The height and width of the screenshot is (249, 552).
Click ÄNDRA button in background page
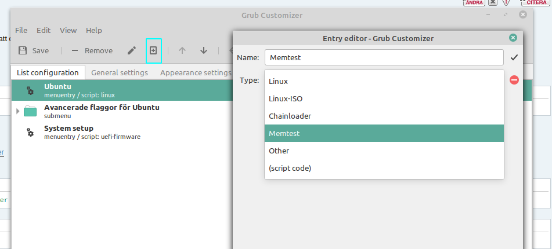(x=474, y=2)
